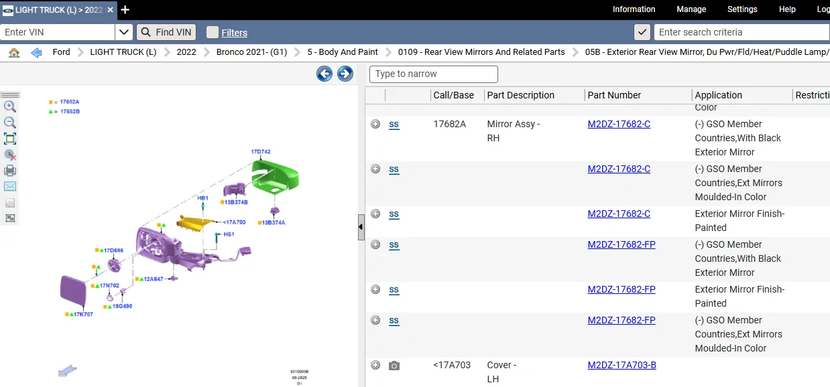Expand the 17682A Mirror Assy row plus icon
Image resolution: width=830 pixels, height=387 pixels.
(375, 124)
